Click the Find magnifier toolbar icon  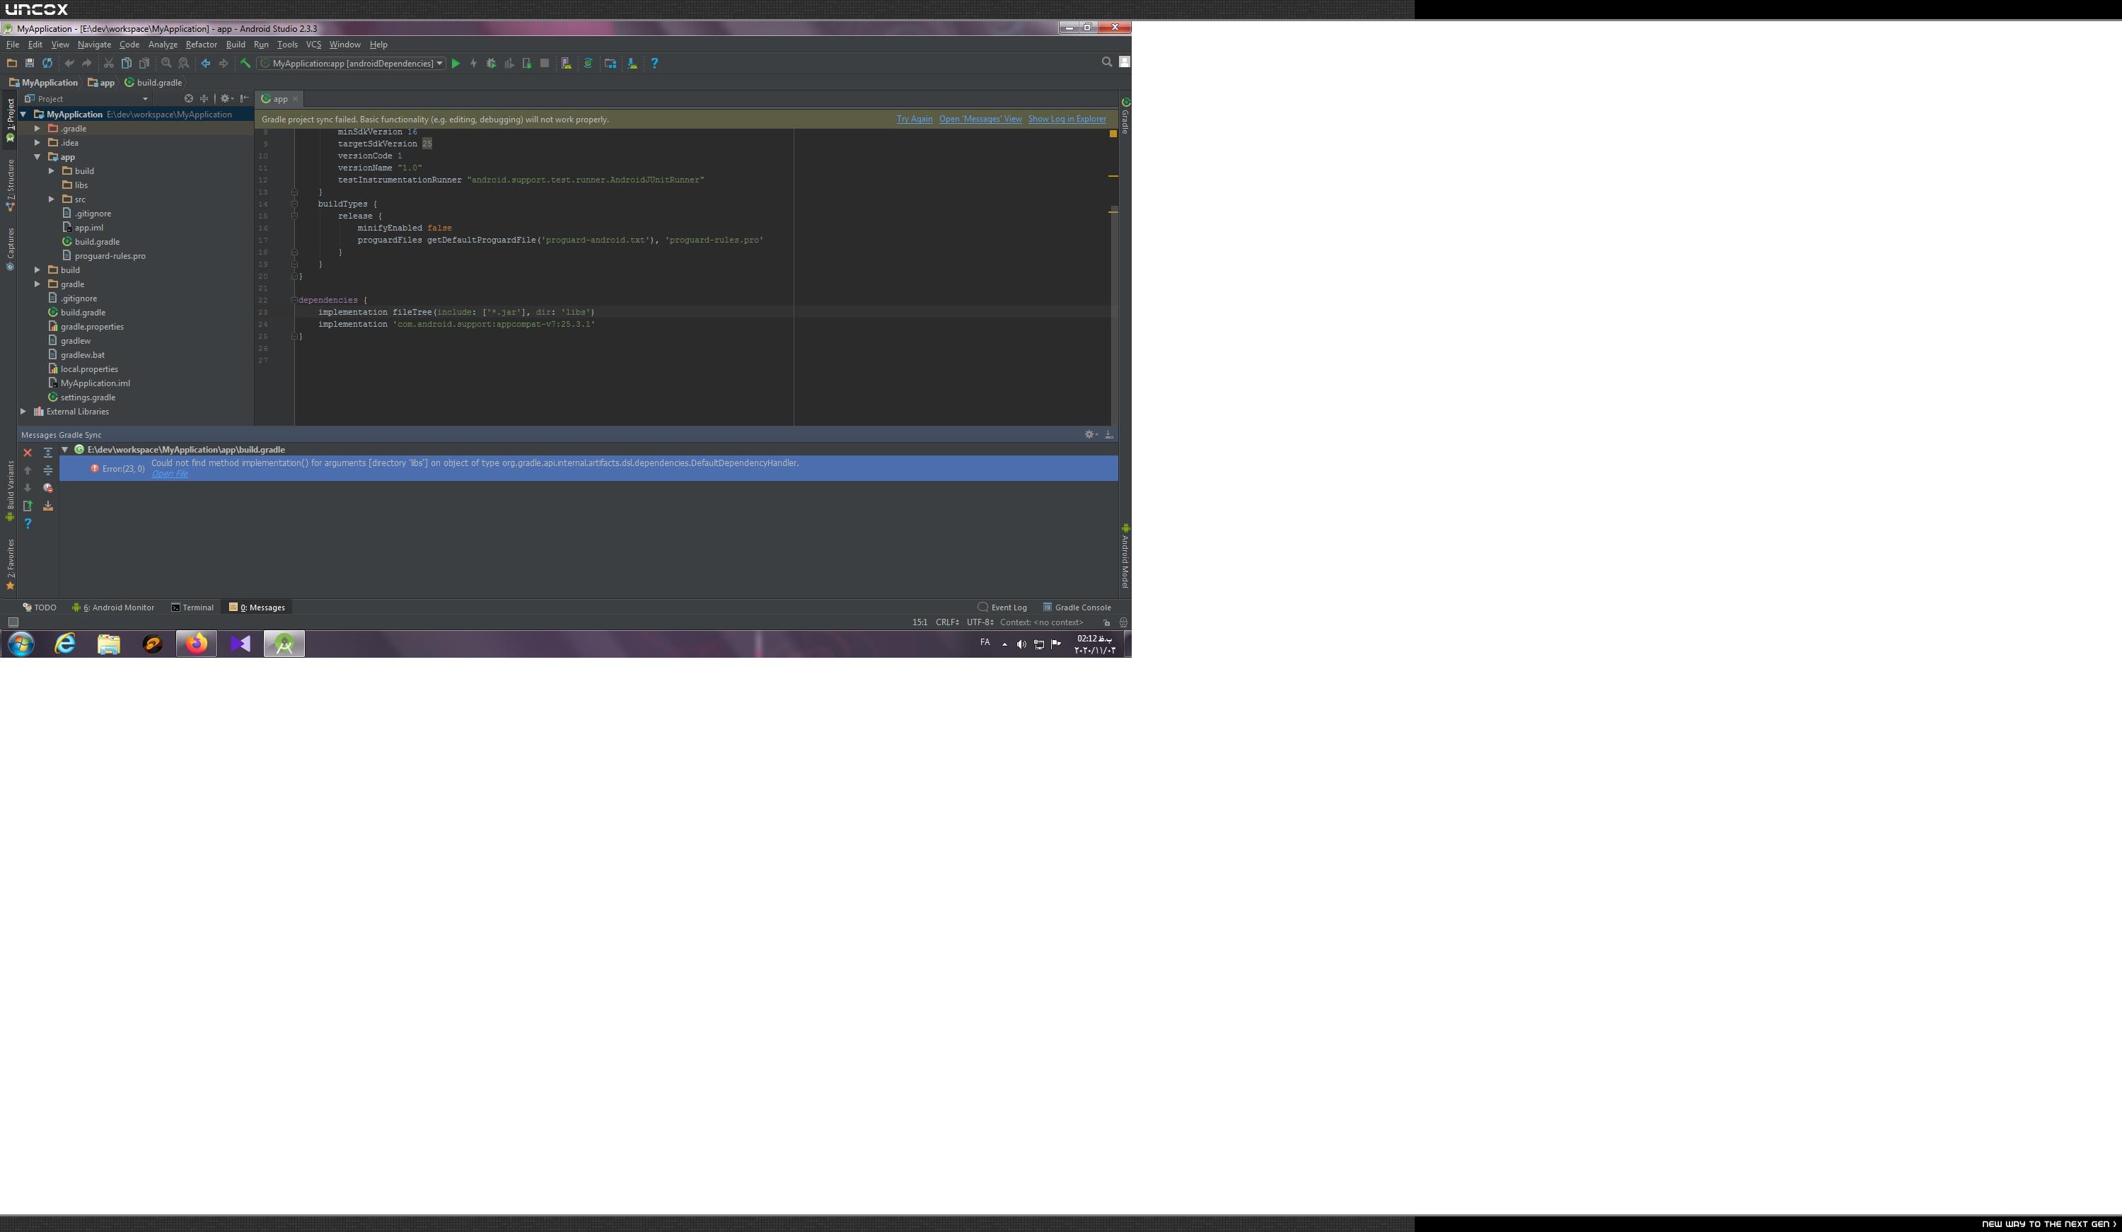[166, 63]
